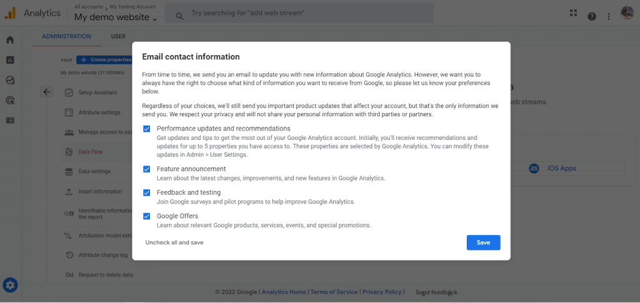Open the Home icon in sidebar

[x=10, y=39]
